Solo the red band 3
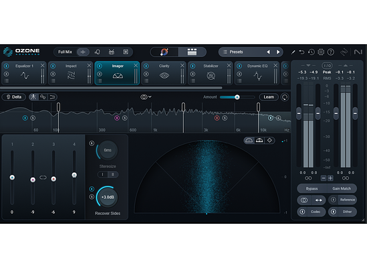Image resolution: width=367 pixels, height=268 pixels. coord(225,118)
